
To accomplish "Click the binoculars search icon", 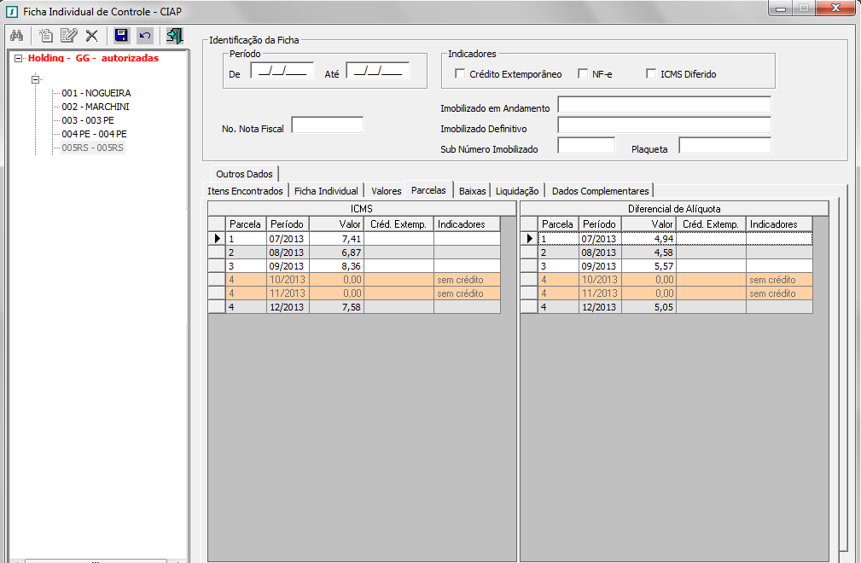I will coord(16,36).
